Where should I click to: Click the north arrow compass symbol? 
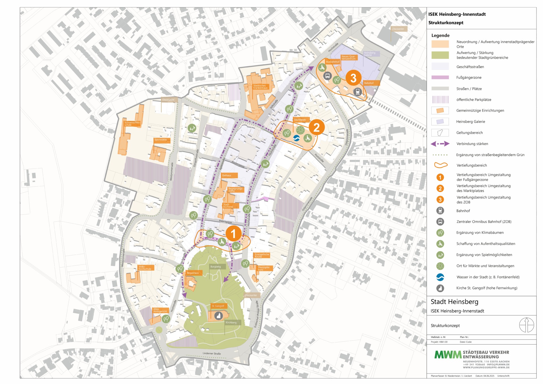[526, 325]
